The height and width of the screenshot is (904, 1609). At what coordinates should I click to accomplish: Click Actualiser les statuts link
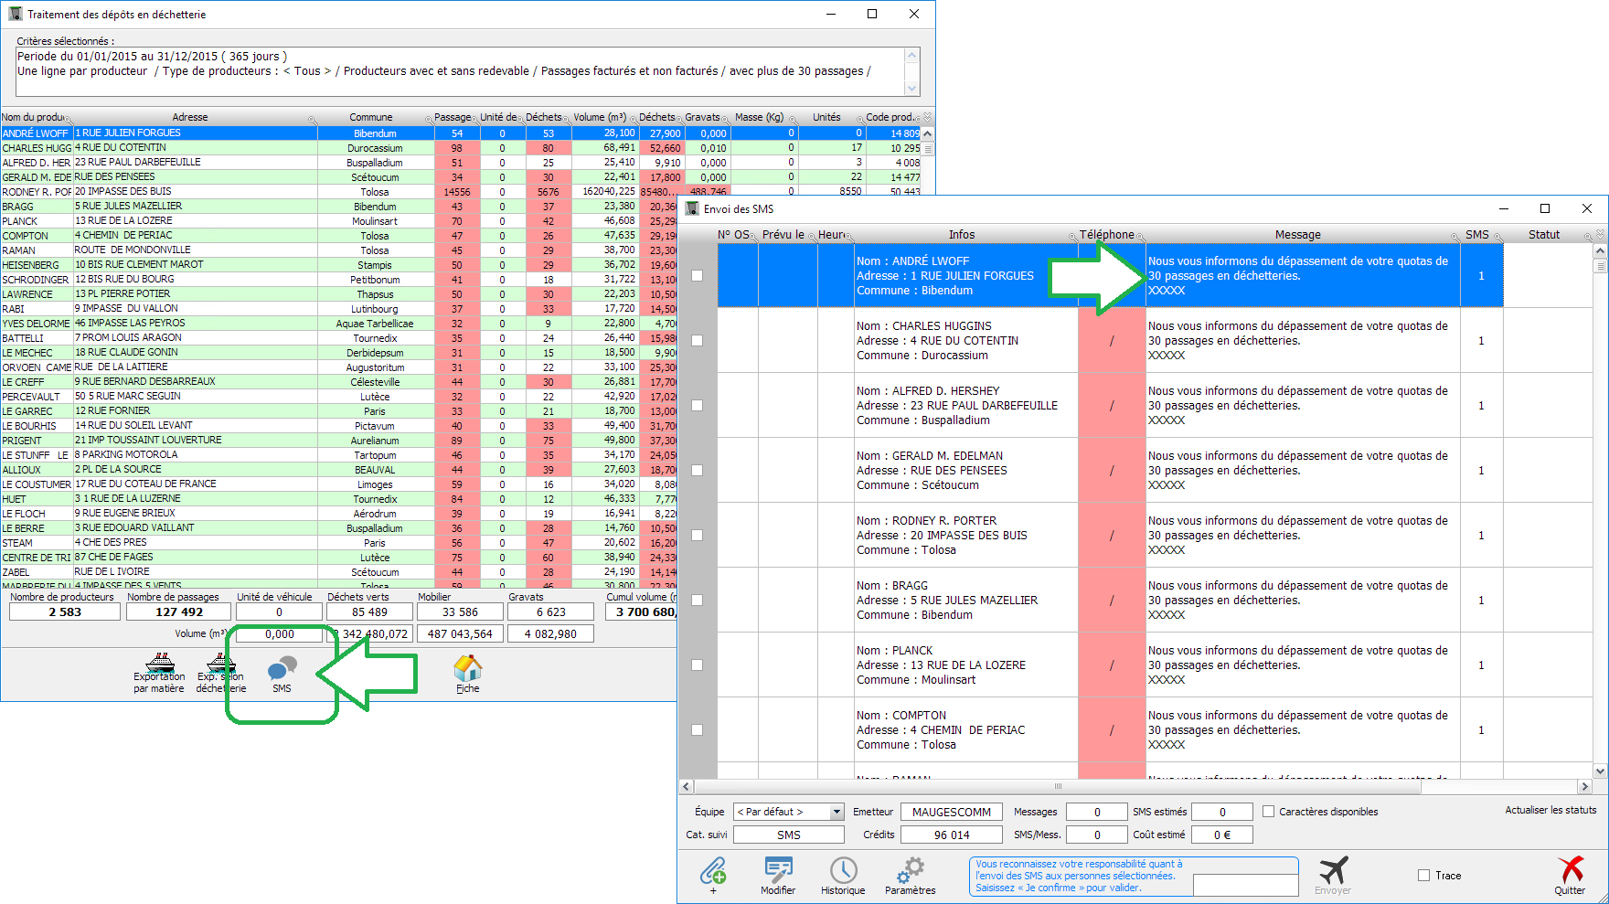[1550, 810]
